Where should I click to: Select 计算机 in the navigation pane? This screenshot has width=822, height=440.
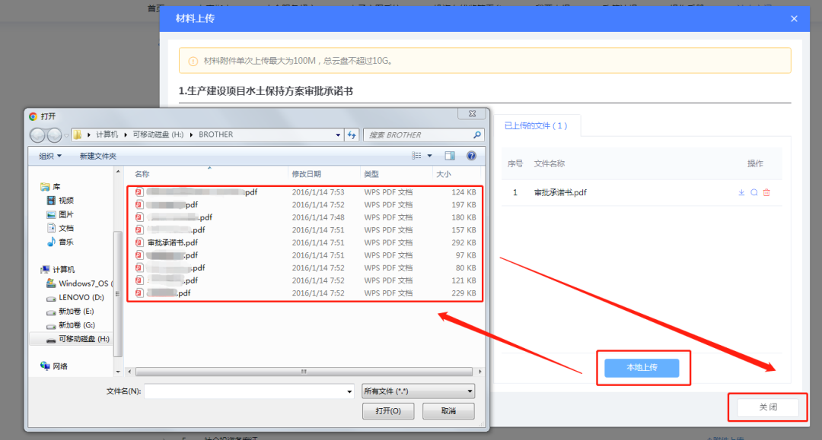click(x=58, y=270)
